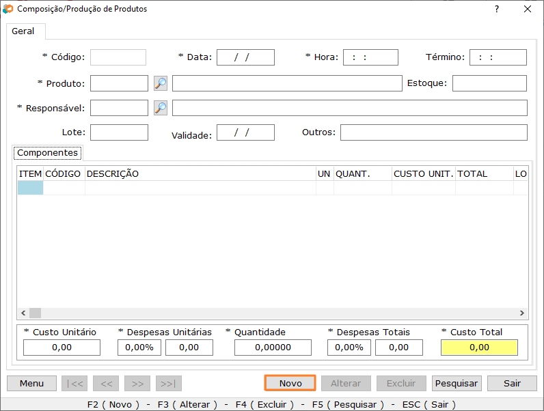
Task: Click the yellow Custo Total field
Action: point(479,348)
